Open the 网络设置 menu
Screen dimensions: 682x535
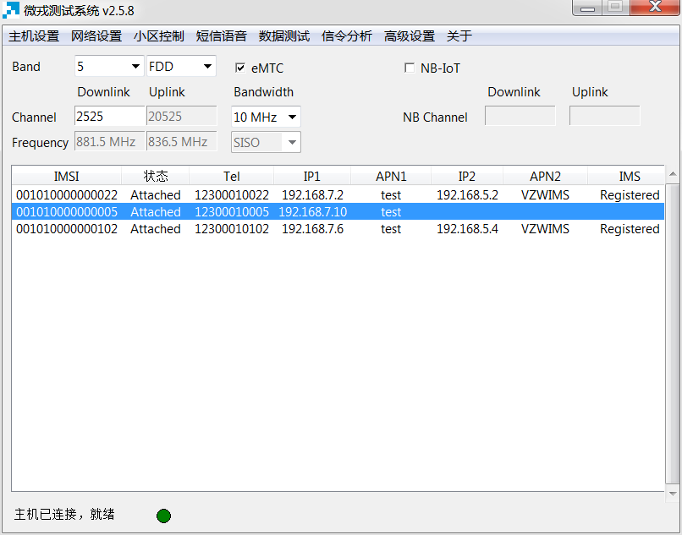[96, 36]
